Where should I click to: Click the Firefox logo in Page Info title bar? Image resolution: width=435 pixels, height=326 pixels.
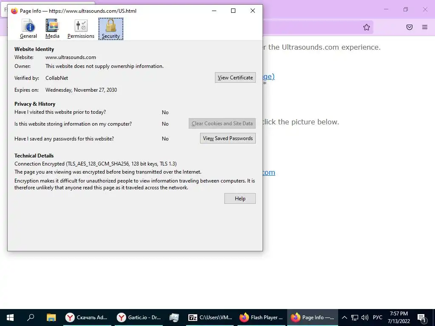(x=14, y=11)
